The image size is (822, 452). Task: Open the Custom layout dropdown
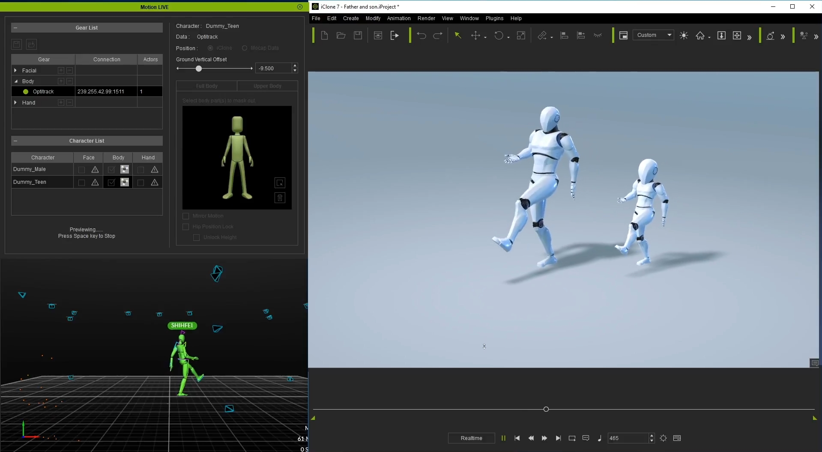[x=653, y=35]
